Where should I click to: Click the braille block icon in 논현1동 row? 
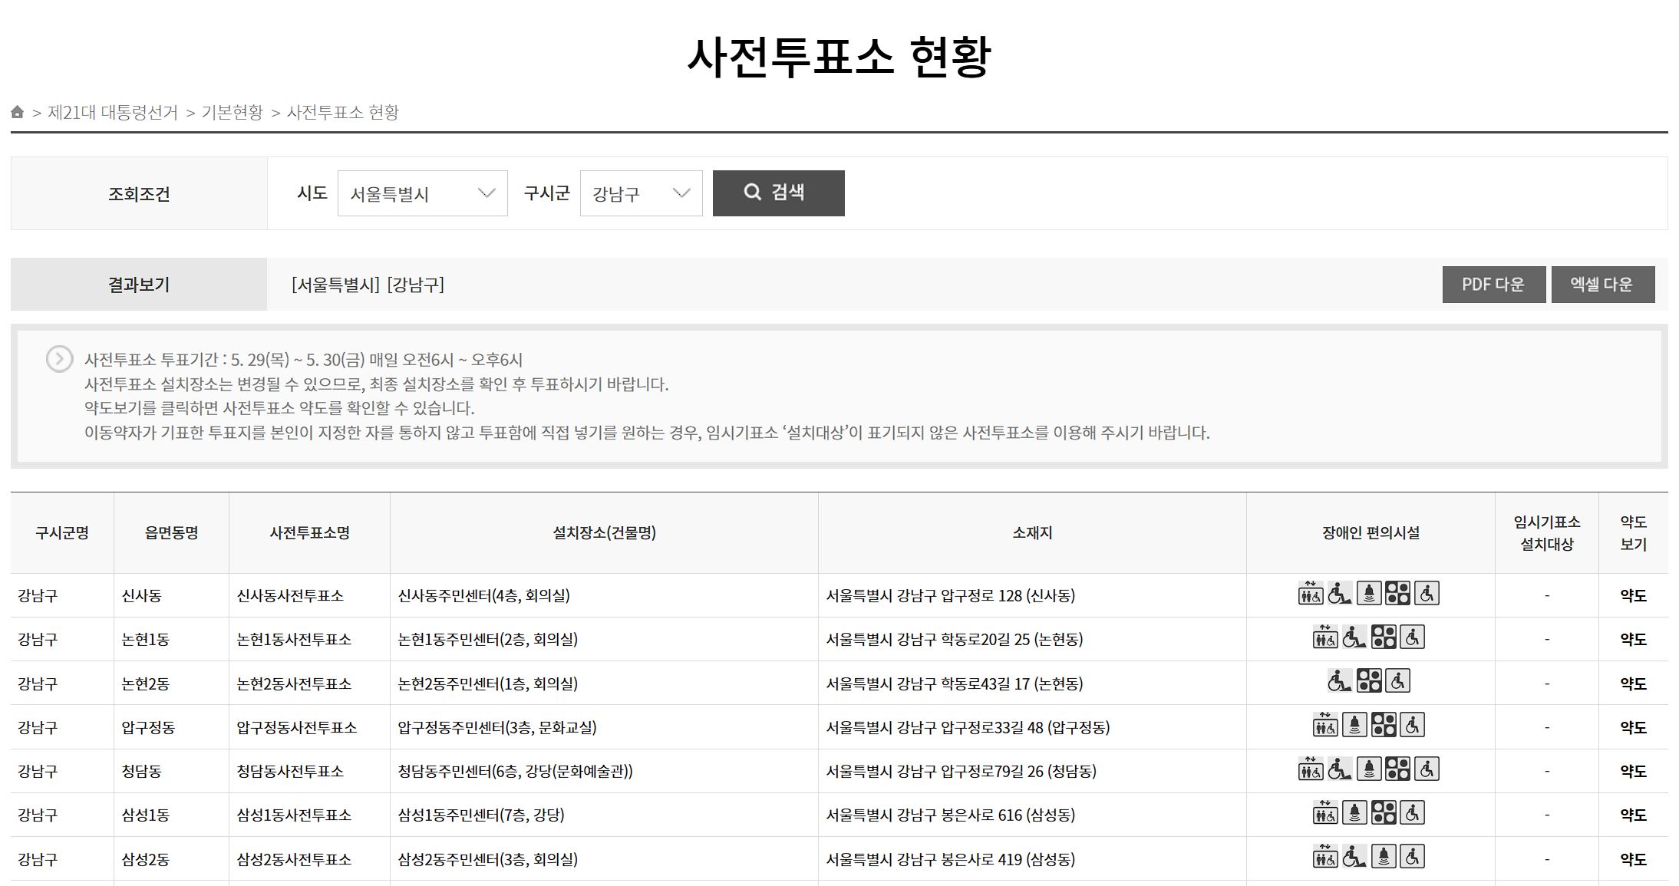click(x=1384, y=637)
